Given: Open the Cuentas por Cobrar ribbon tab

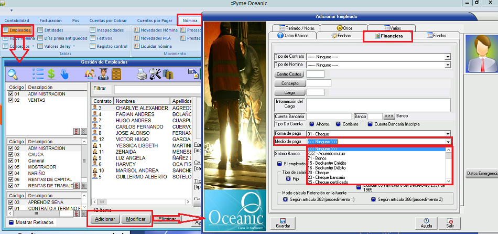Looking at the screenshot, I should point(108,20).
